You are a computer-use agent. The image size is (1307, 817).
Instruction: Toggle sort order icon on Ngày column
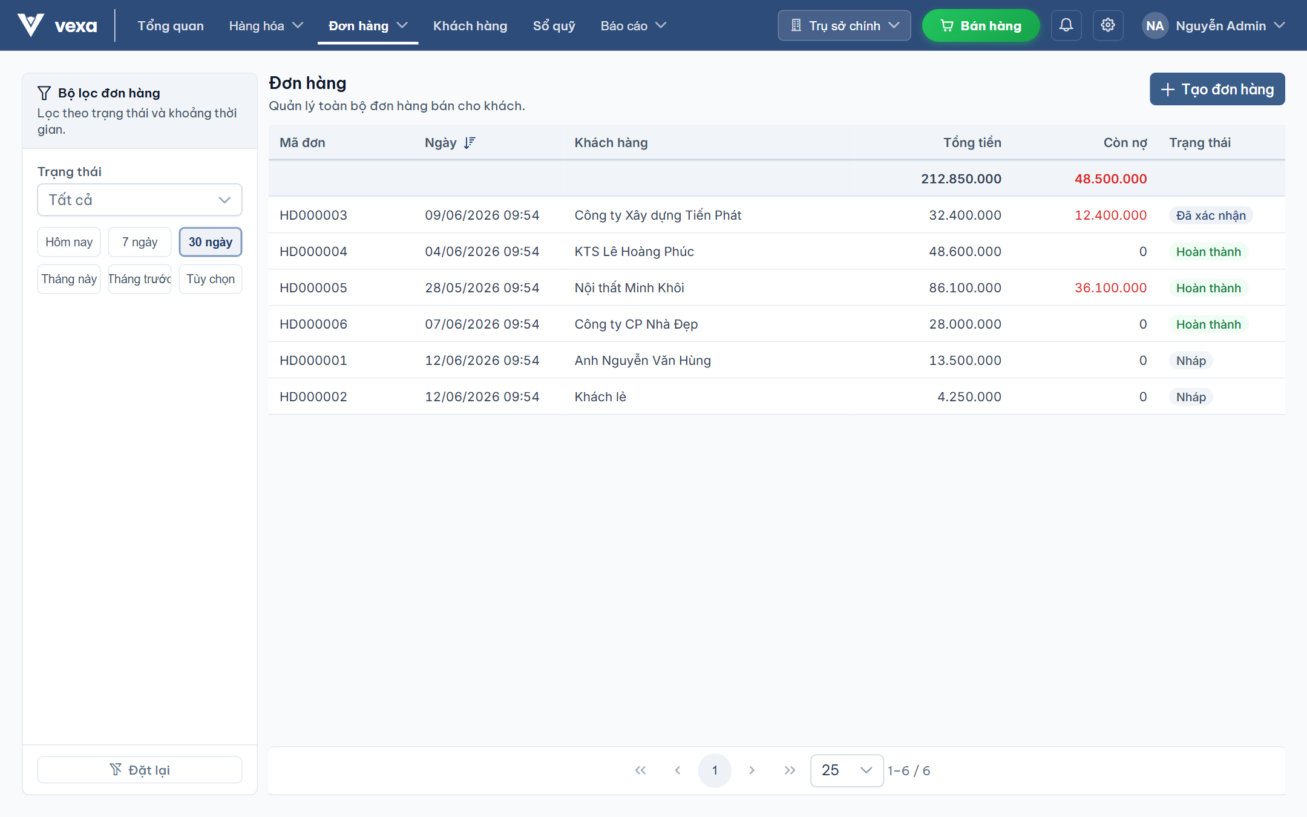(x=470, y=143)
